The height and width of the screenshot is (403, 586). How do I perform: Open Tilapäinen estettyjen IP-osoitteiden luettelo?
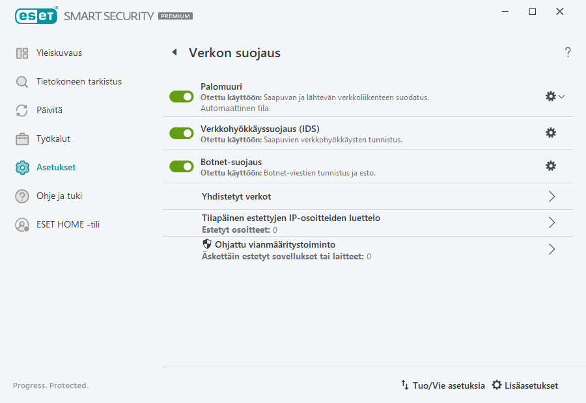551,222
